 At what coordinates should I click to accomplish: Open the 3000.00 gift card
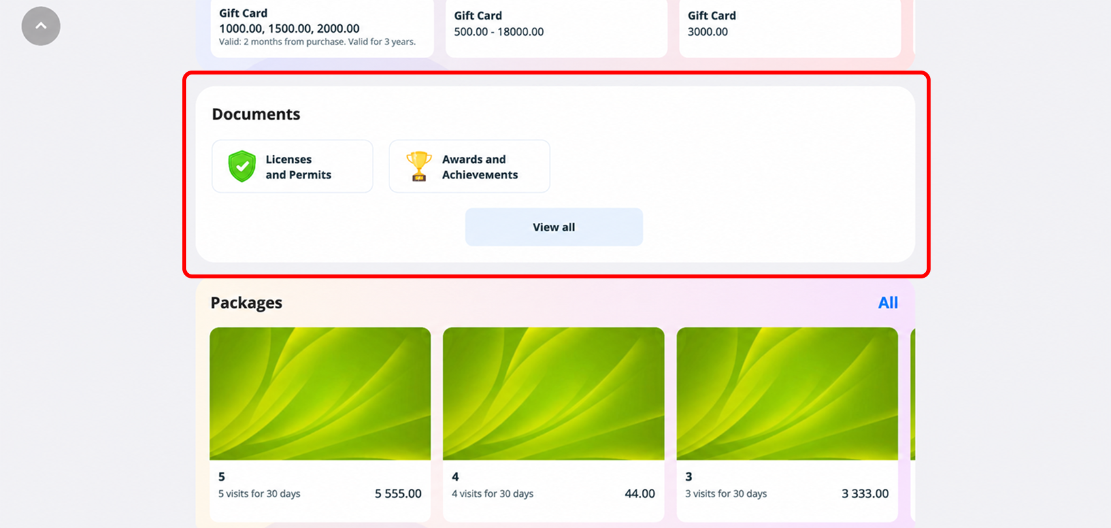(x=790, y=28)
